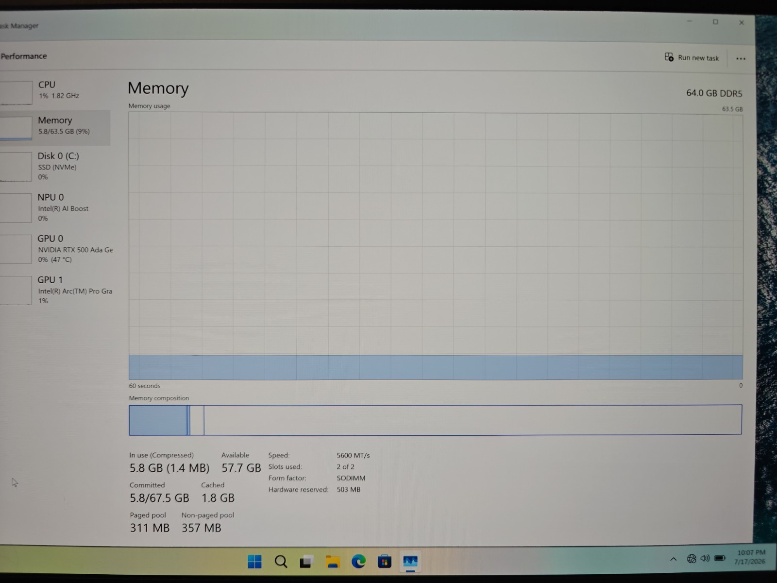The width and height of the screenshot is (777, 583).
Task: Click the Slots used value '2 of 2'
Action: click(x=345, y=466)
